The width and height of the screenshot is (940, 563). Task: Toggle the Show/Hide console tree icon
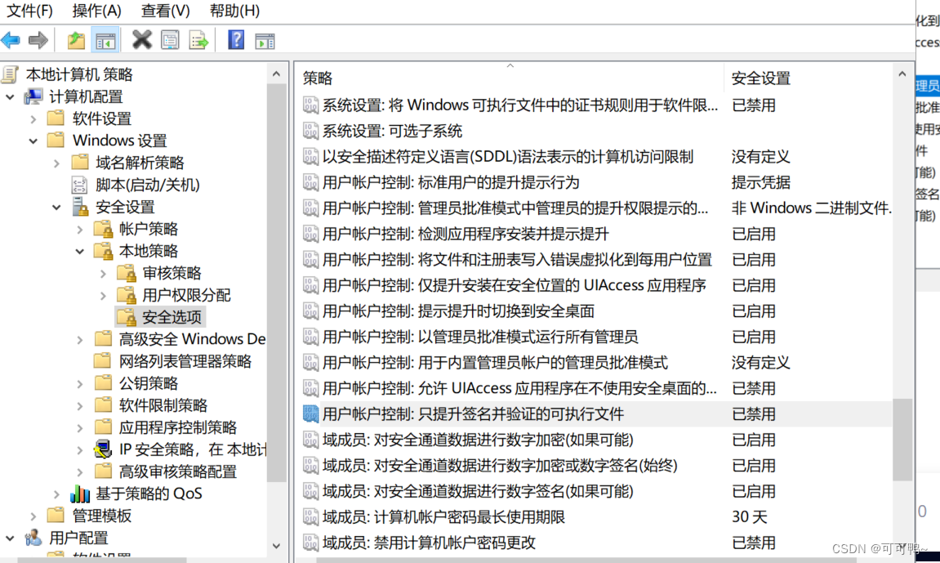(105, 41)
